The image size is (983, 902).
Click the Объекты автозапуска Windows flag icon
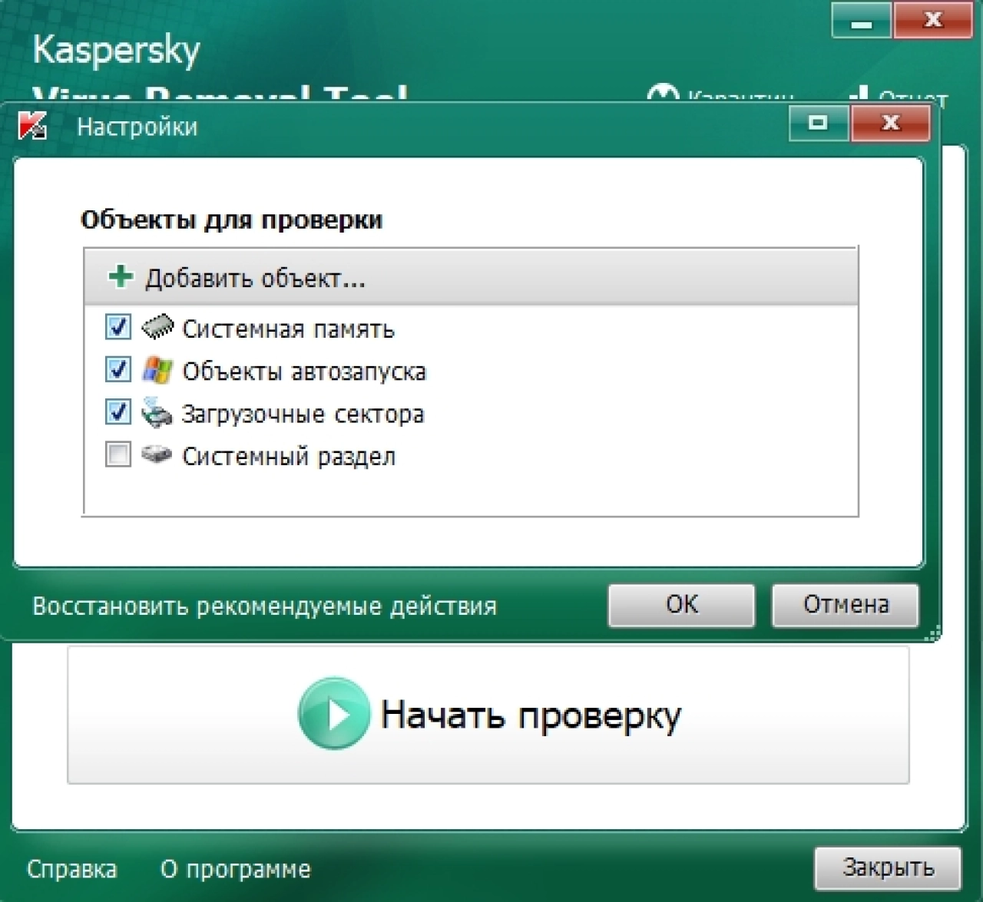[x=157, y=370]
